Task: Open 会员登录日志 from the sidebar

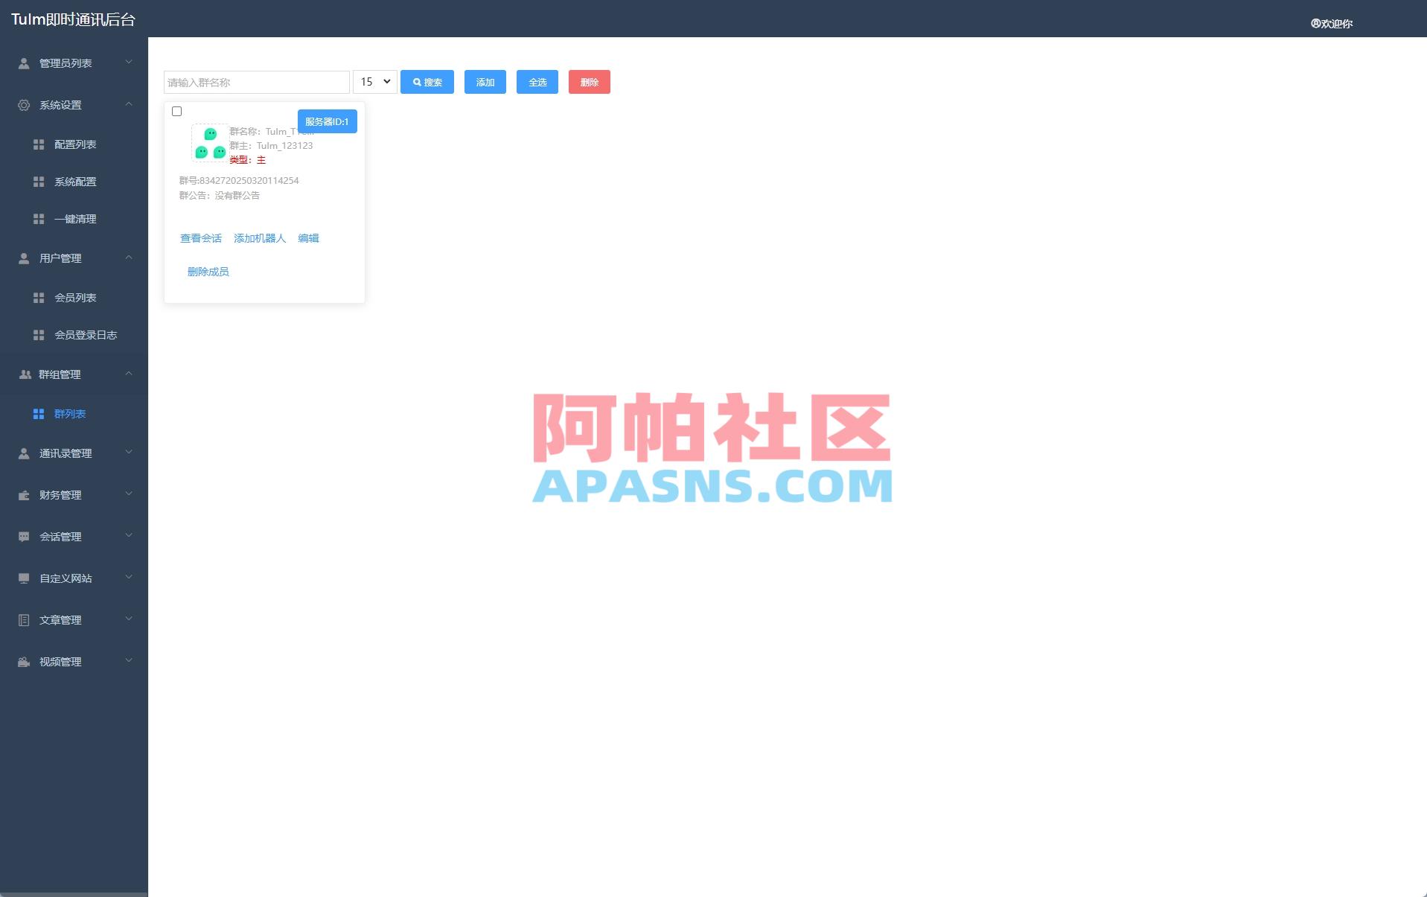Action: tap(85, 335)
